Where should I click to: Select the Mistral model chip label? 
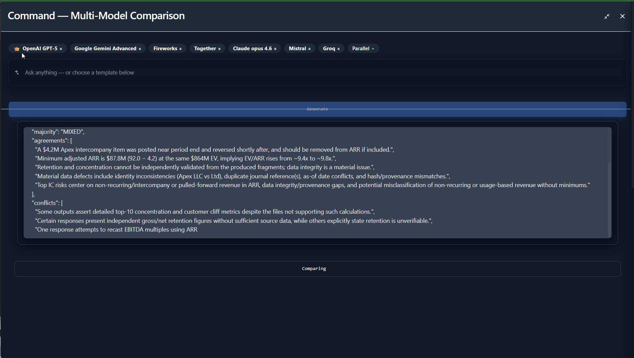click(x=297, y=49)
